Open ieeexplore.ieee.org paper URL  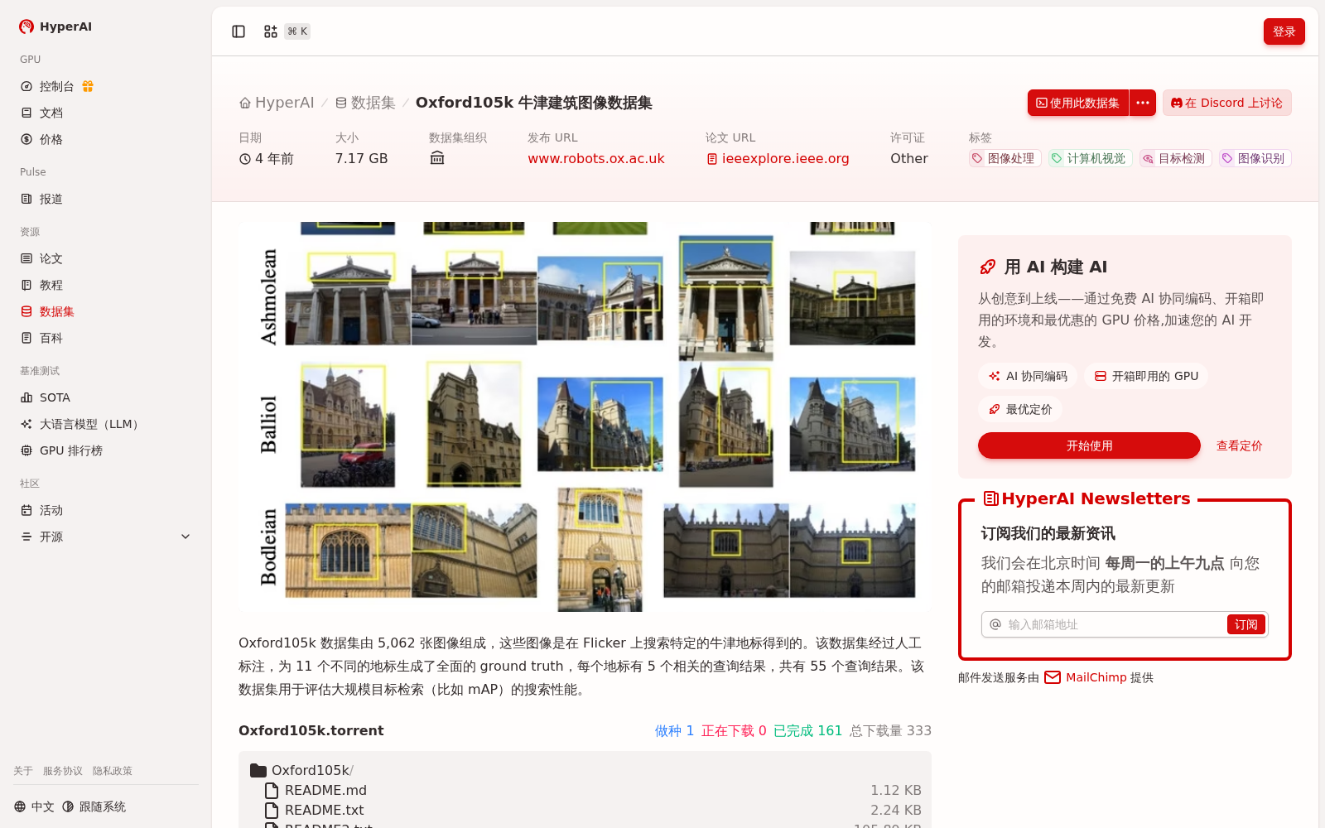point(778,158)
